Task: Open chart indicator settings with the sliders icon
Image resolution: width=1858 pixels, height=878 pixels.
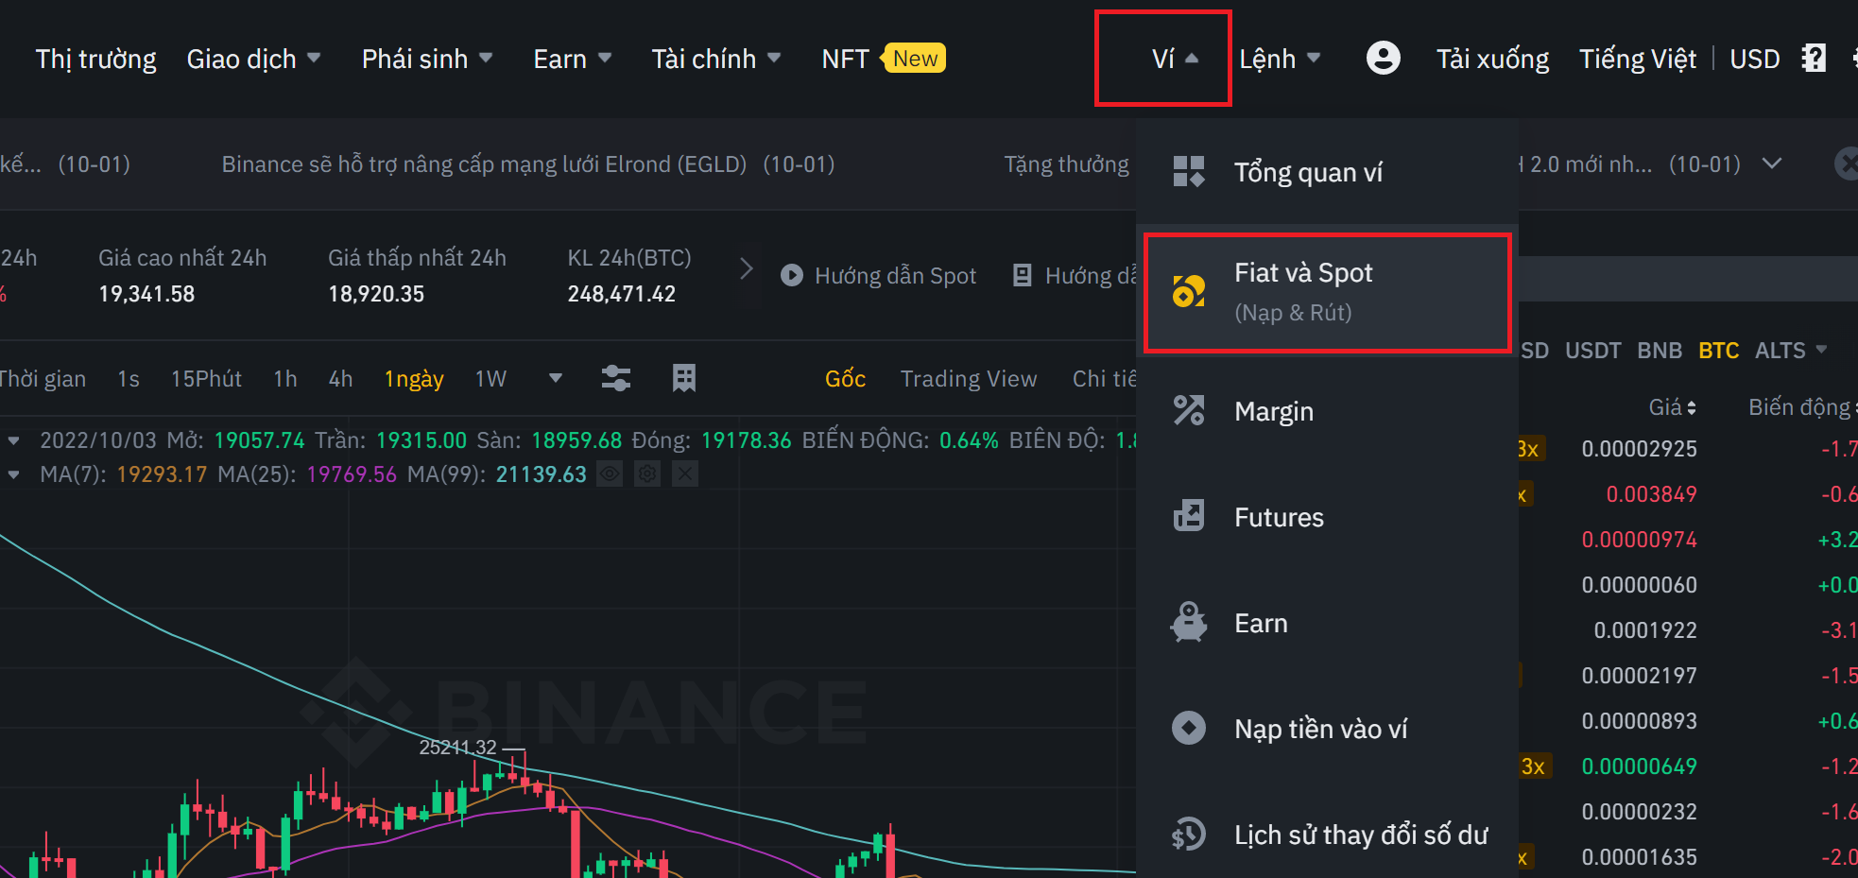Action: point(615,378)
